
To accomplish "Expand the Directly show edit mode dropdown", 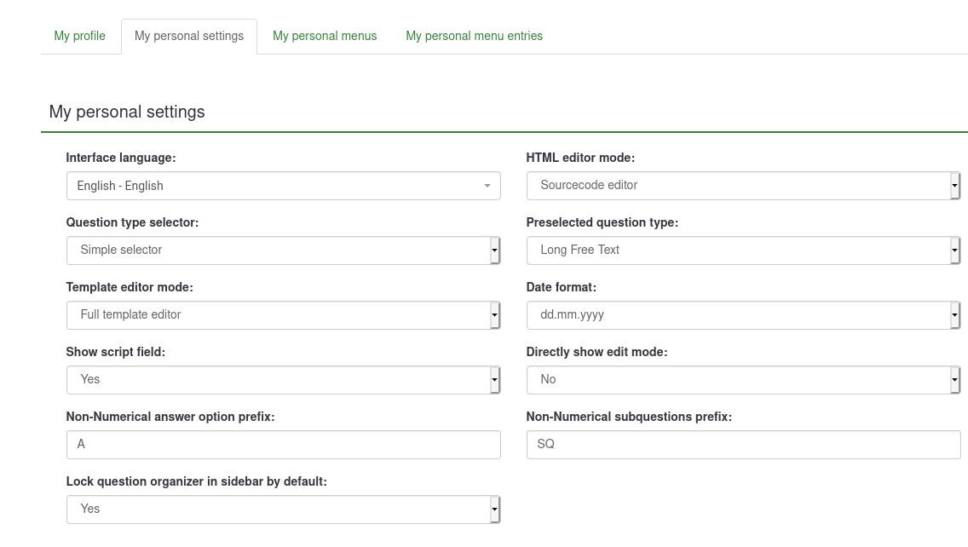I will (x=742, y=379).
